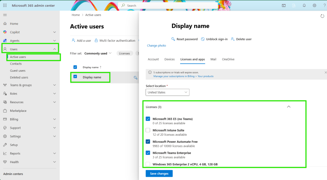Viewport: 327px width, 180px height.
Task: Expand the Agents menu chevron
Action: pos(54,40)
